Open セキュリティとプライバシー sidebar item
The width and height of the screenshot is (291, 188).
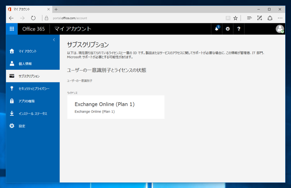(x=32, y=89)
